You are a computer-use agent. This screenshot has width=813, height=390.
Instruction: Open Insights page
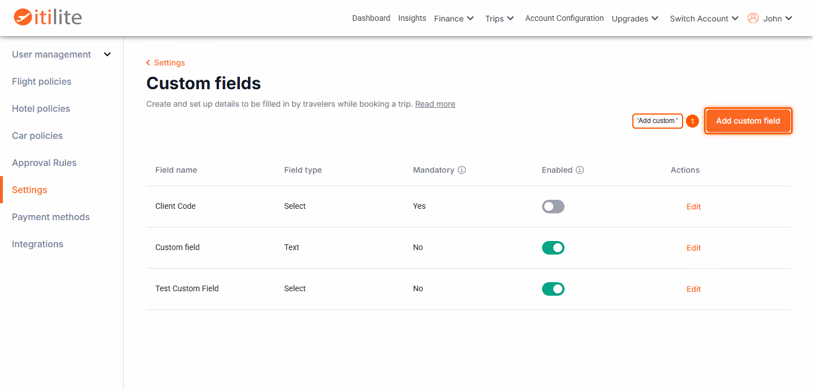coord(412,18)
